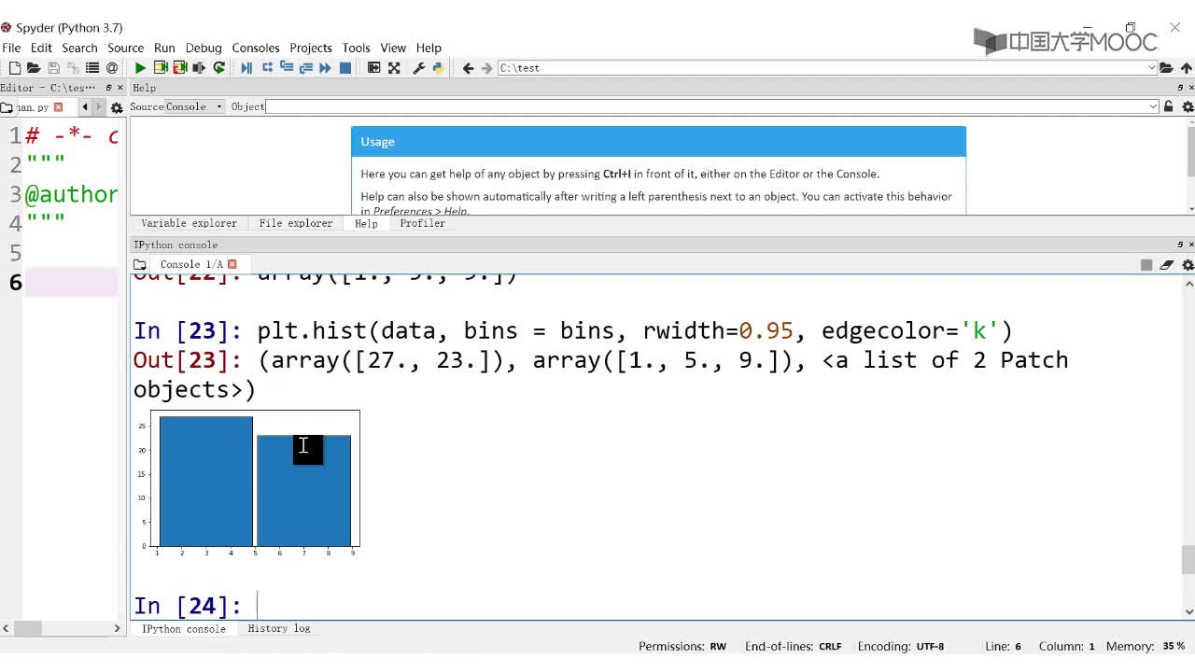Click Step return debug icon
The image size is (1195, 672).
(x=305, y=68)
